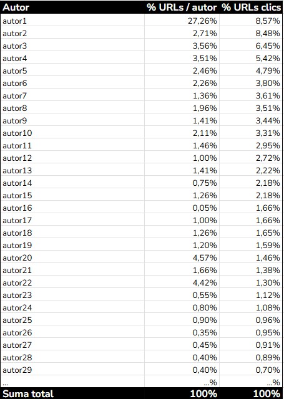This screenshot has width=284, height=399.
Task: Click the Autor column header
Action: 16,7
